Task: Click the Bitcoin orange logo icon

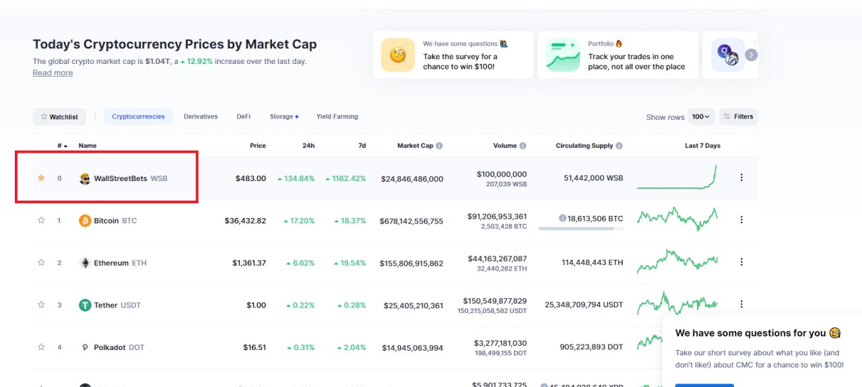Action: 85,221
